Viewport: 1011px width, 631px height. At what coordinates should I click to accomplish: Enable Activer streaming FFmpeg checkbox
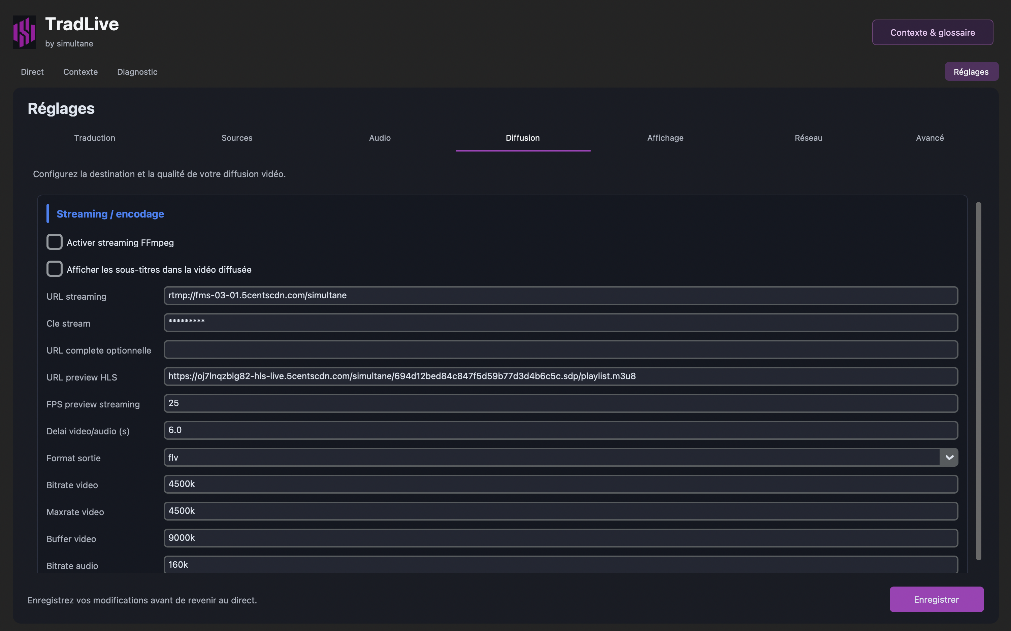[54, 242]
